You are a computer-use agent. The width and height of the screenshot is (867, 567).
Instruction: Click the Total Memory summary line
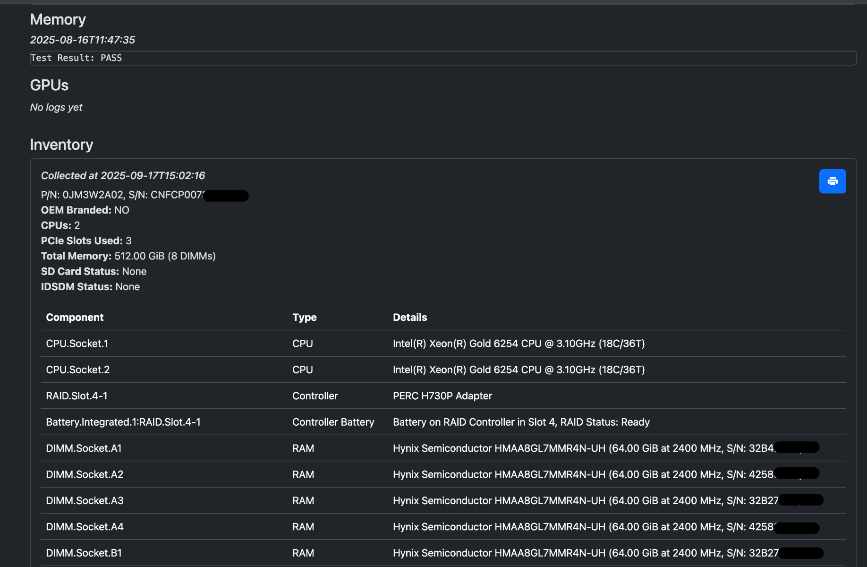tap(128, 256)
